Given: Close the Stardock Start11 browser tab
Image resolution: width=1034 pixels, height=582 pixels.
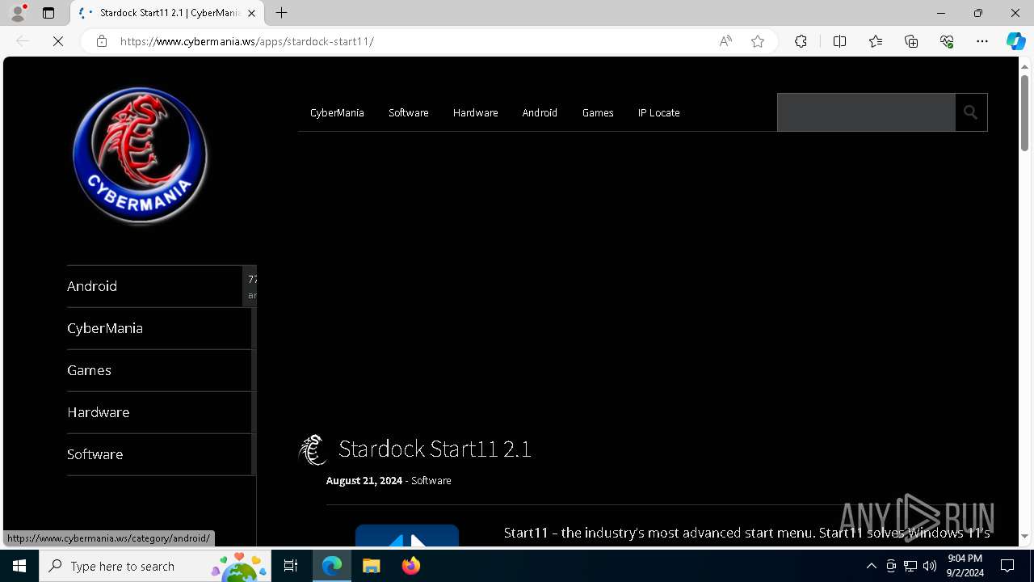Looking at the screenshot, I should pos(252,13).
